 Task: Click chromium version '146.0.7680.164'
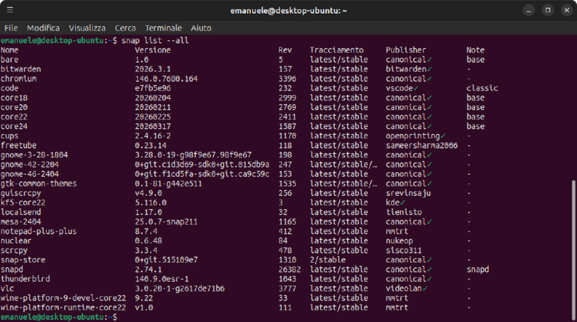coord(166,79)
